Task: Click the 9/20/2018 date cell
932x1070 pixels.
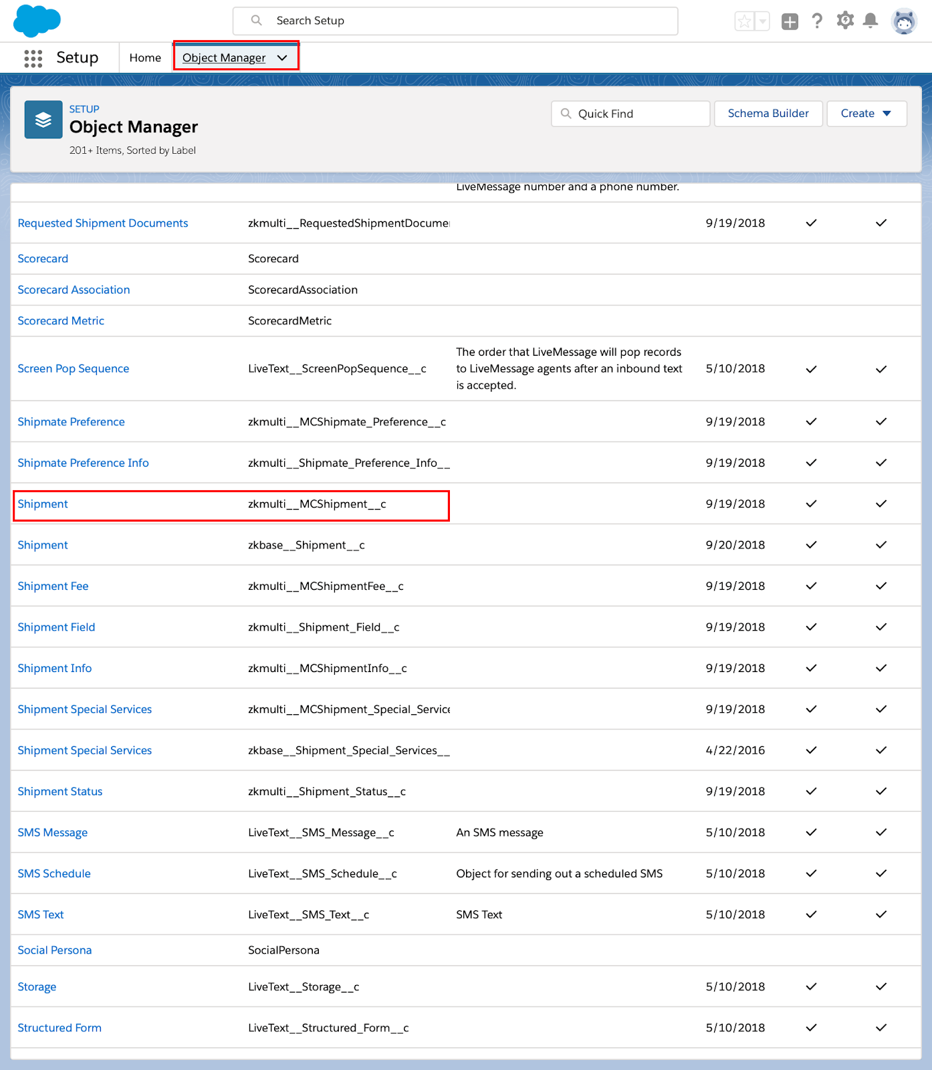Action: tap(735, 545)
